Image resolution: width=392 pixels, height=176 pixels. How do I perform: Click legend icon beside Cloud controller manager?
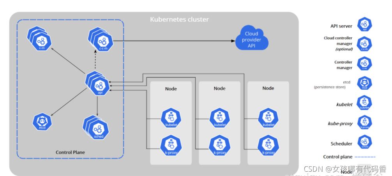(x=364, y=44)
